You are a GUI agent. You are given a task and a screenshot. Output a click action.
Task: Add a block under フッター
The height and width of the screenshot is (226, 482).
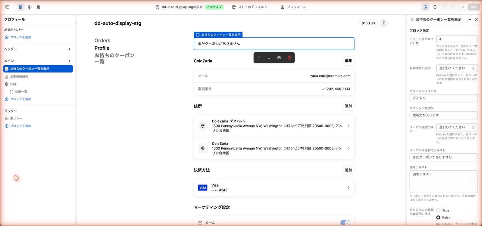(18, 126)
